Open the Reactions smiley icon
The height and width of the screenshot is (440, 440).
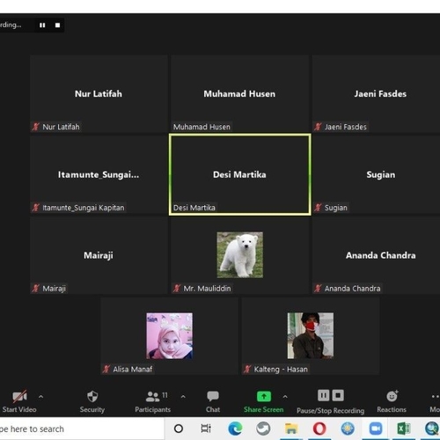pos(392,396)
